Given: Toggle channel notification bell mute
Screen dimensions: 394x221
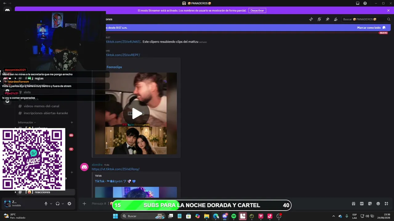Looking at the screenshot, I should click(x=319, y=19).
